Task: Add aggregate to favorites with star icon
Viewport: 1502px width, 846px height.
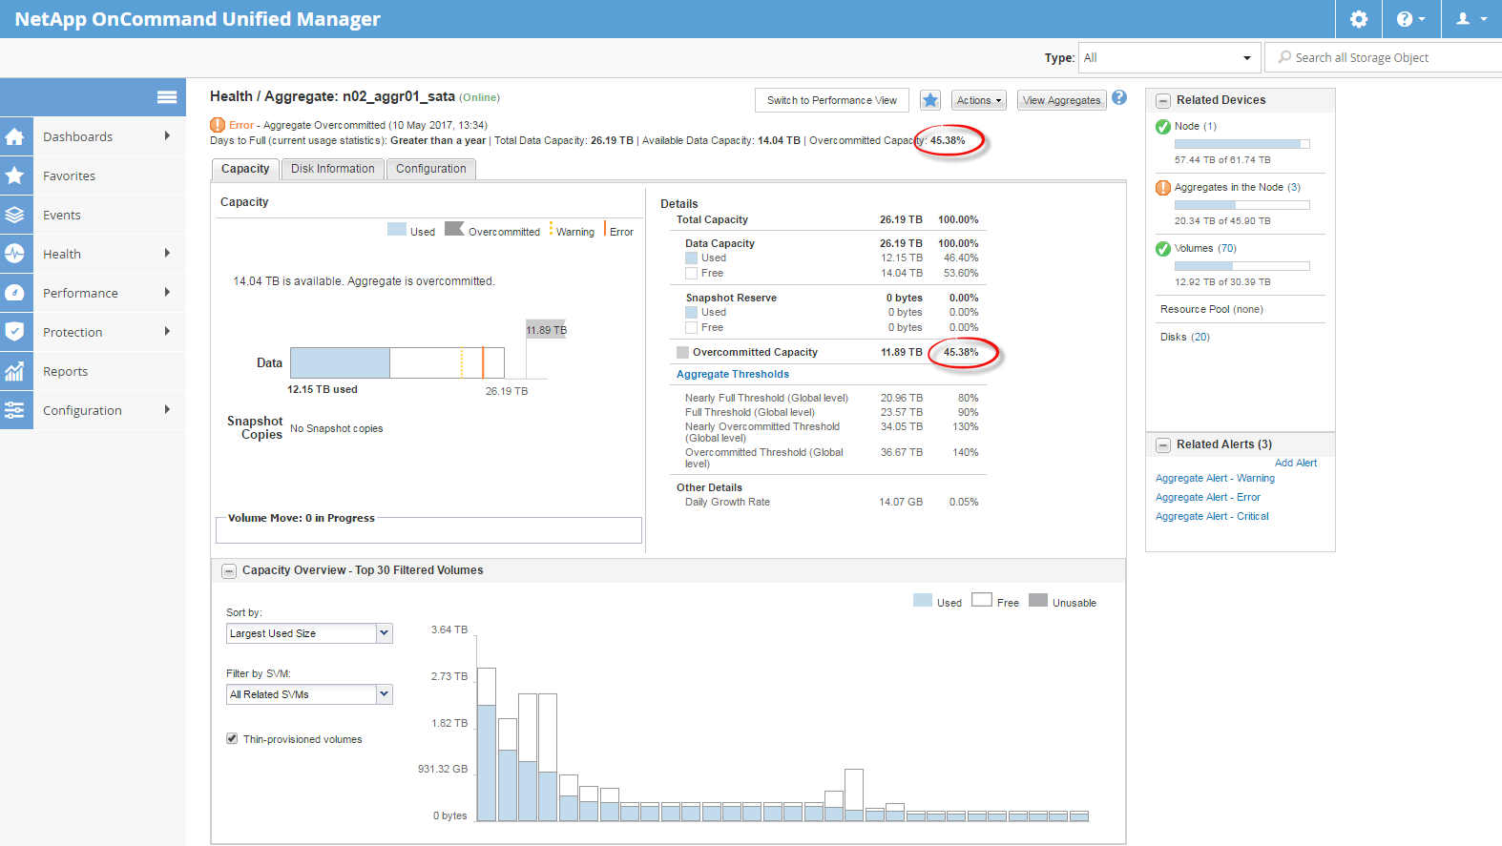Action: tap(930, 100)
